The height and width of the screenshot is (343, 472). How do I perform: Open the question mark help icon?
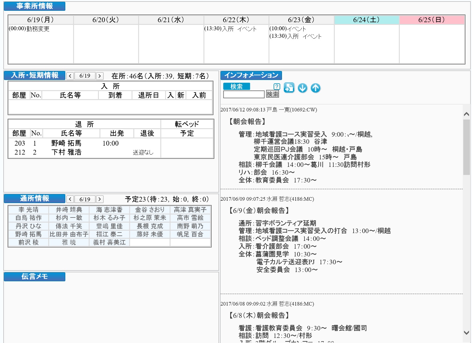pyautogui.click(x=277, y=87)
